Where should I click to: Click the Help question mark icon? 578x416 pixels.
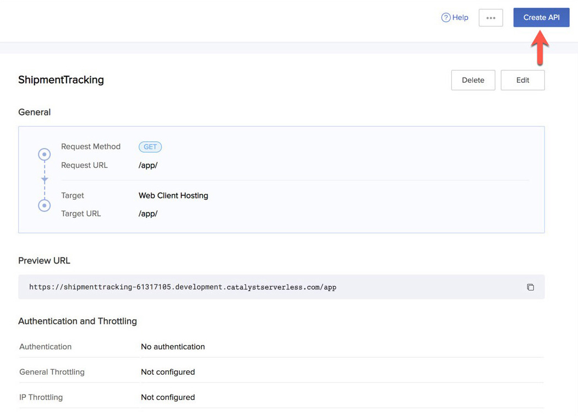point(446,18)
